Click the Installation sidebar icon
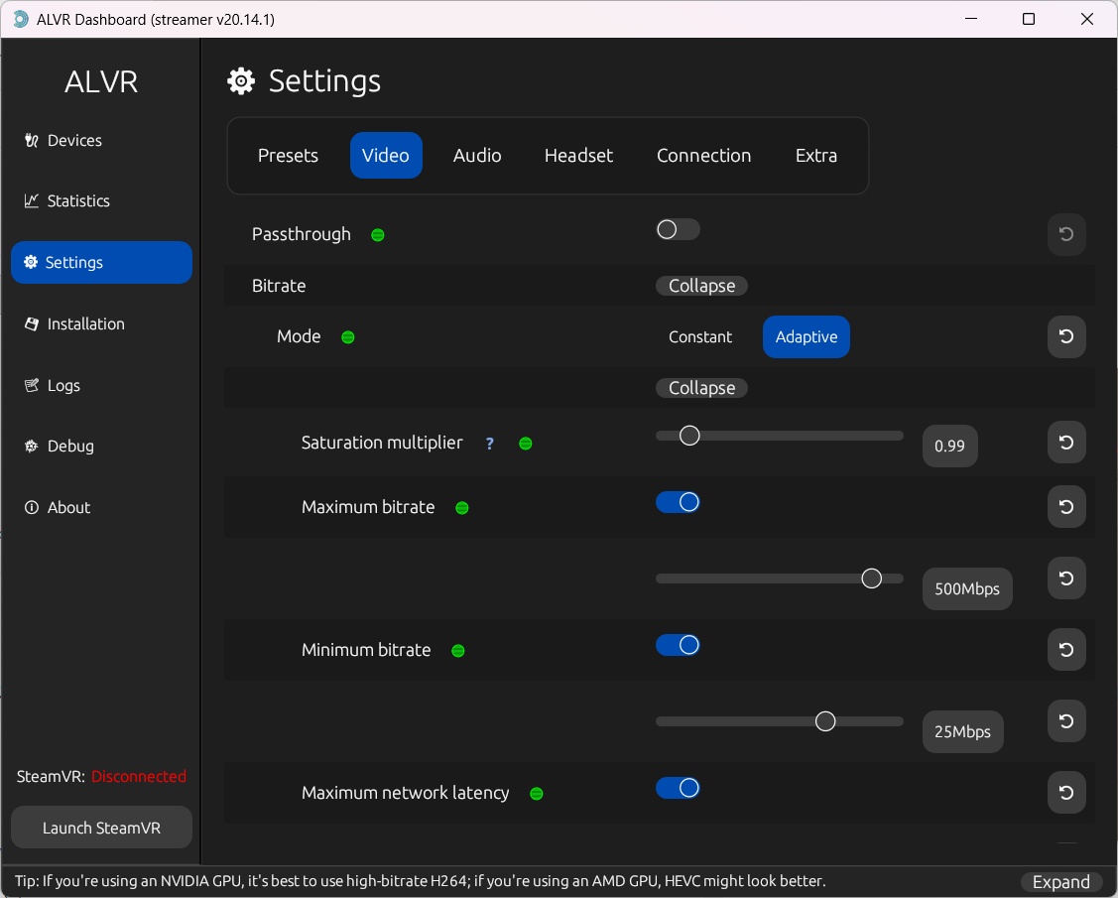This screenshot has width=1118, height=898. pos(31,324)
